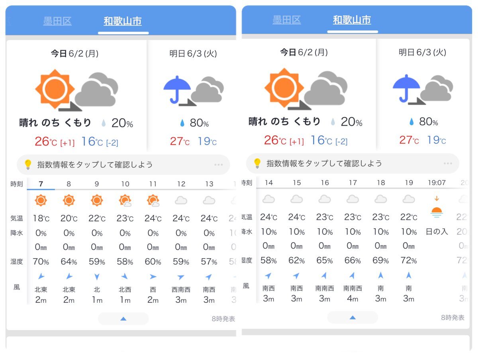Open the 墨田区 tab in left screenshot
Screen dimensions: 478x358
point(57,21)
